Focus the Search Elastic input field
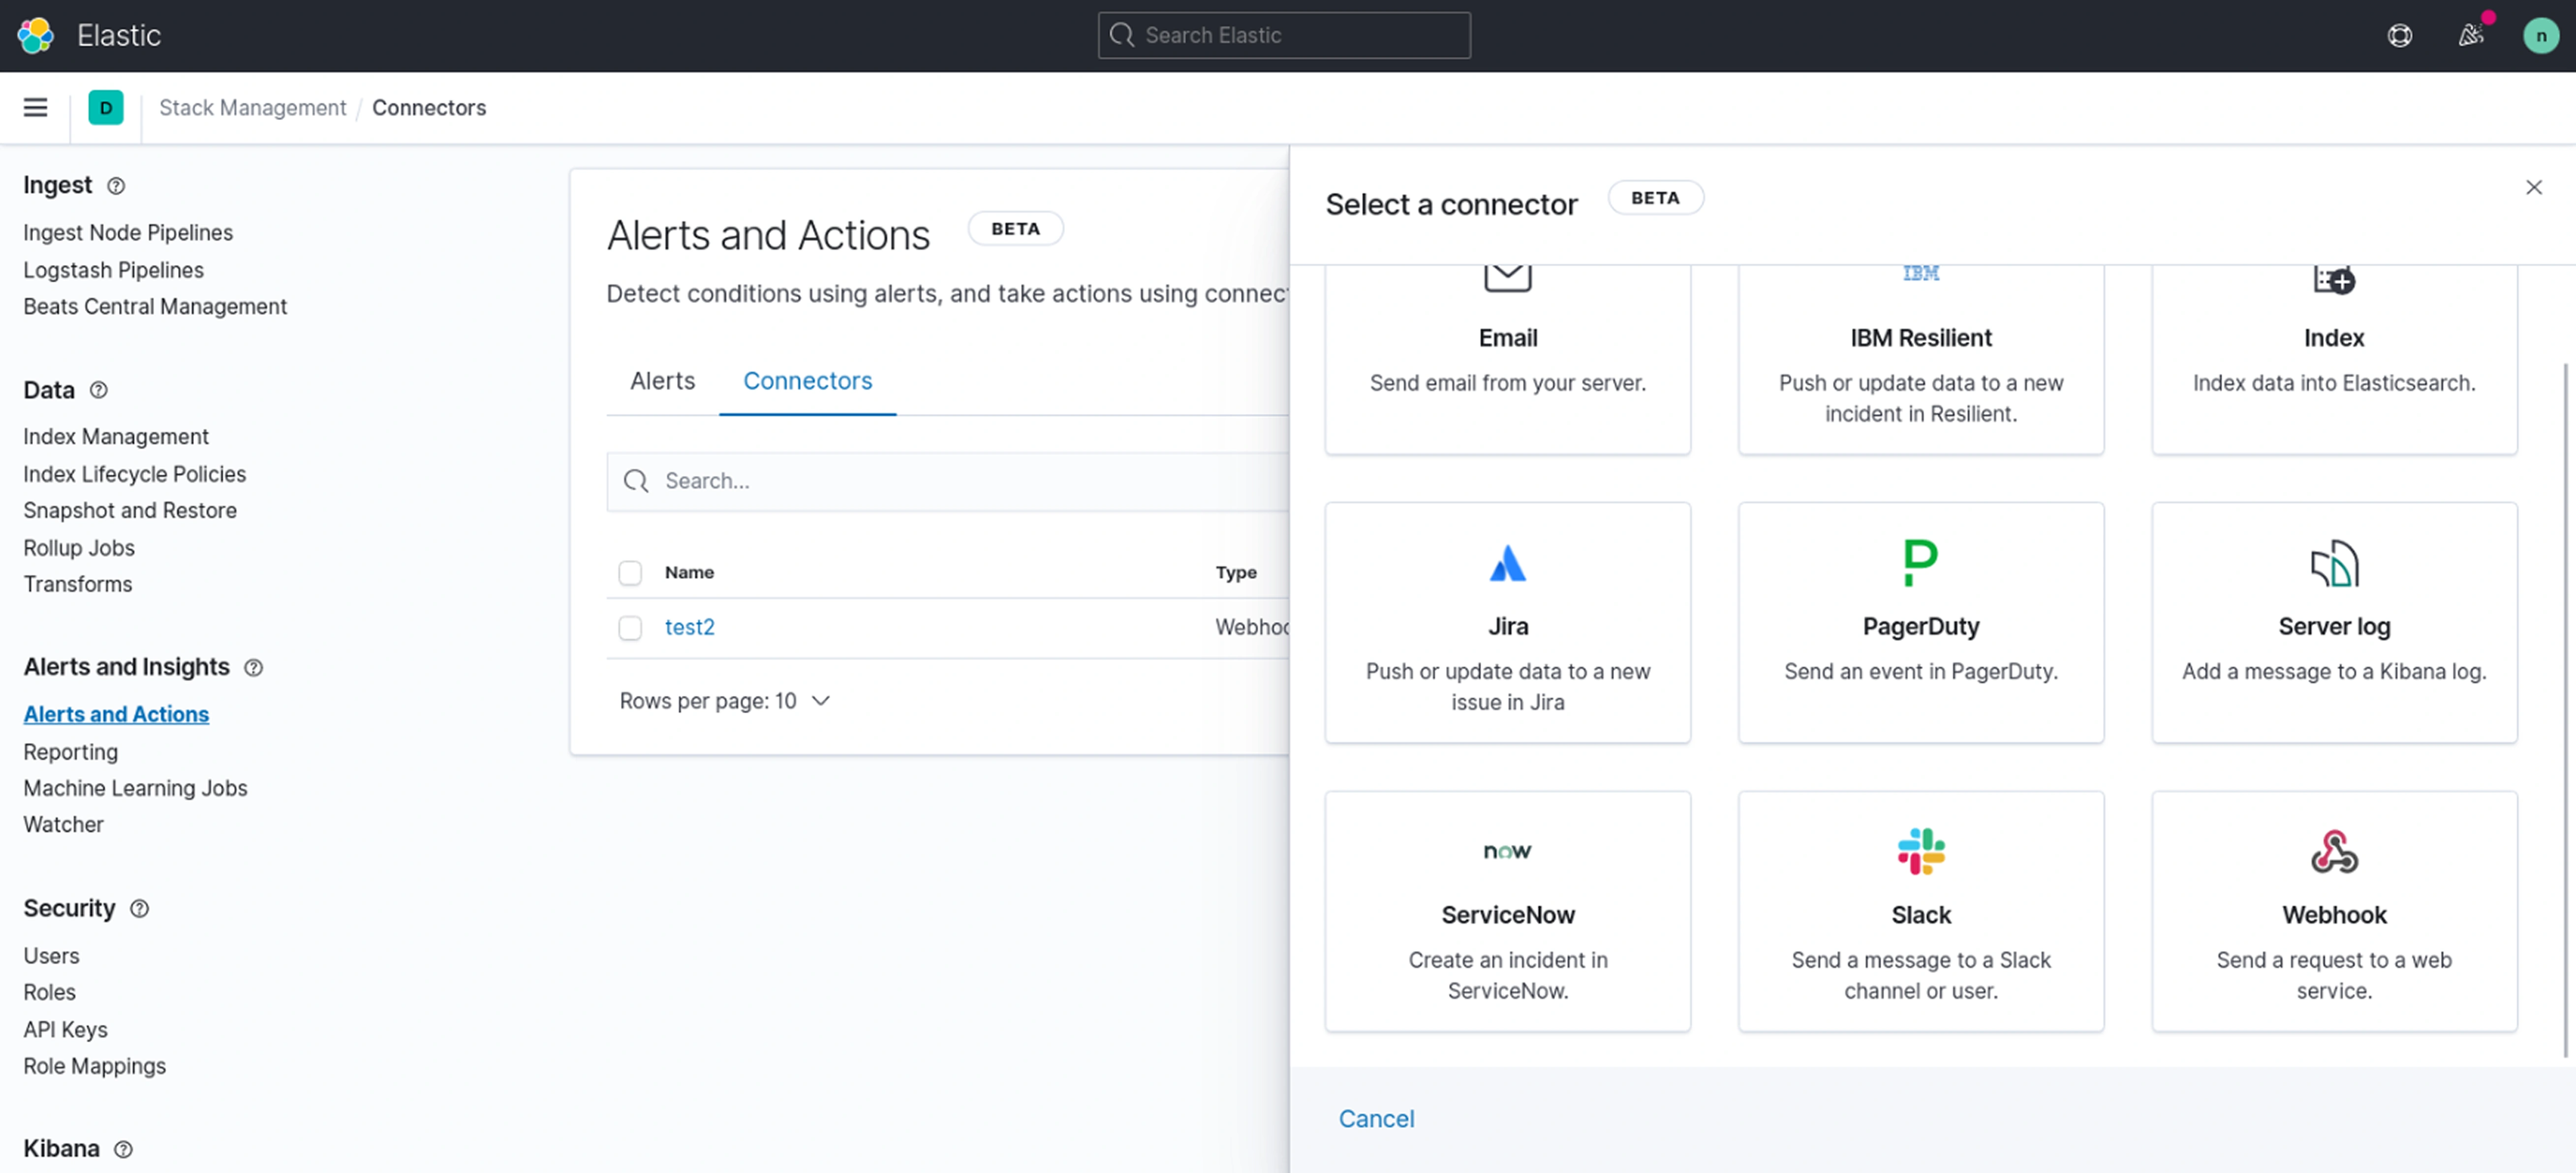Screen dimensions: 2576x1173 pyautogui.click(x=1285, y=36)
